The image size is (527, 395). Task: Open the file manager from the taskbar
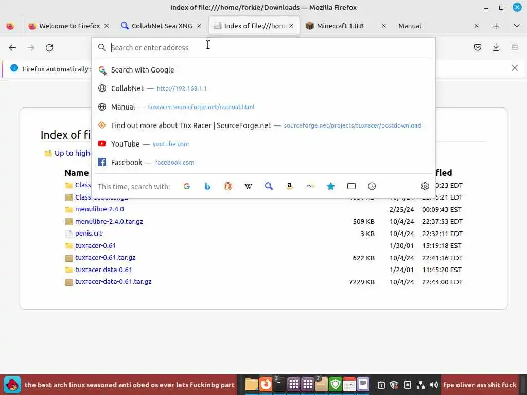click(251, 385)
